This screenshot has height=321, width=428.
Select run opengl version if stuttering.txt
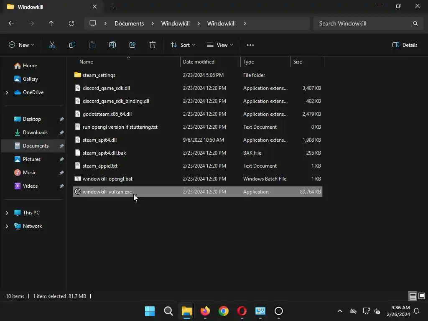tap(198, 127)
